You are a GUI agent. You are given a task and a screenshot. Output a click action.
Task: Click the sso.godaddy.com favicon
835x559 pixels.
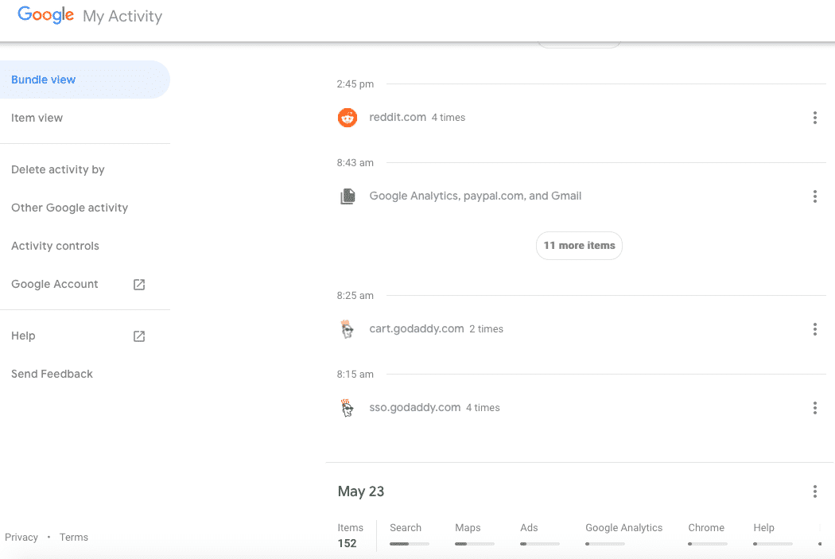pos(348,408)
